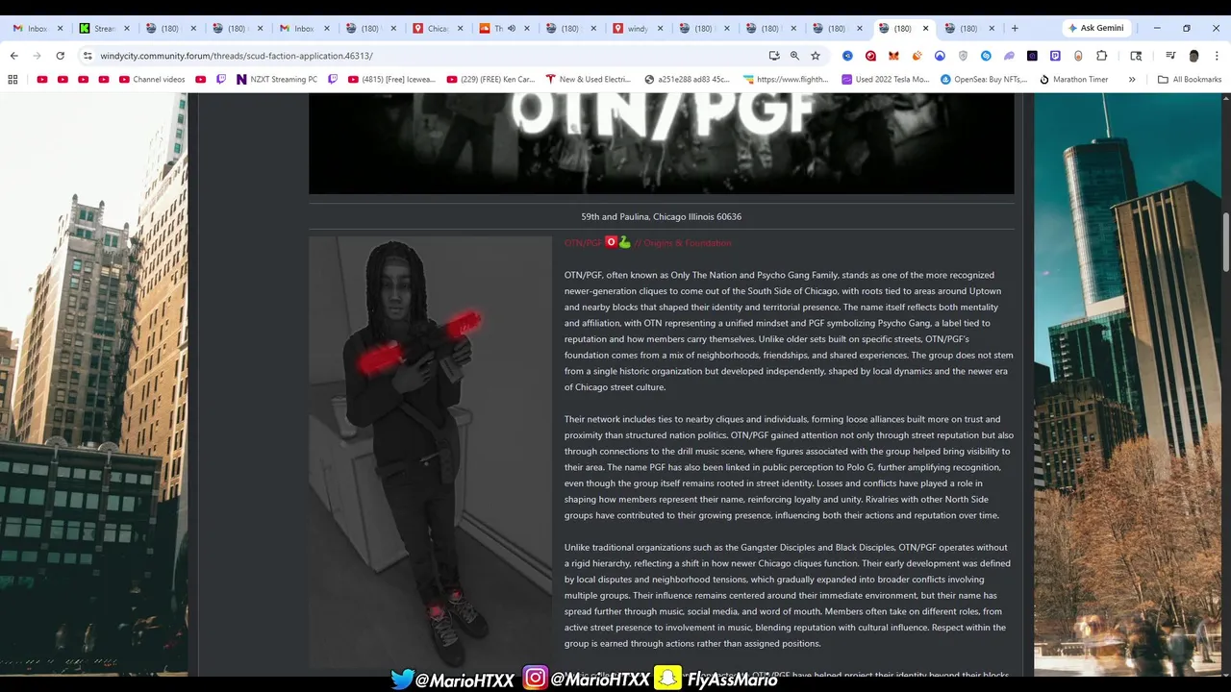1231x692 pixels.
Task: Open the Twitch extension icon in toolbar
Action: coord(1055,56)
